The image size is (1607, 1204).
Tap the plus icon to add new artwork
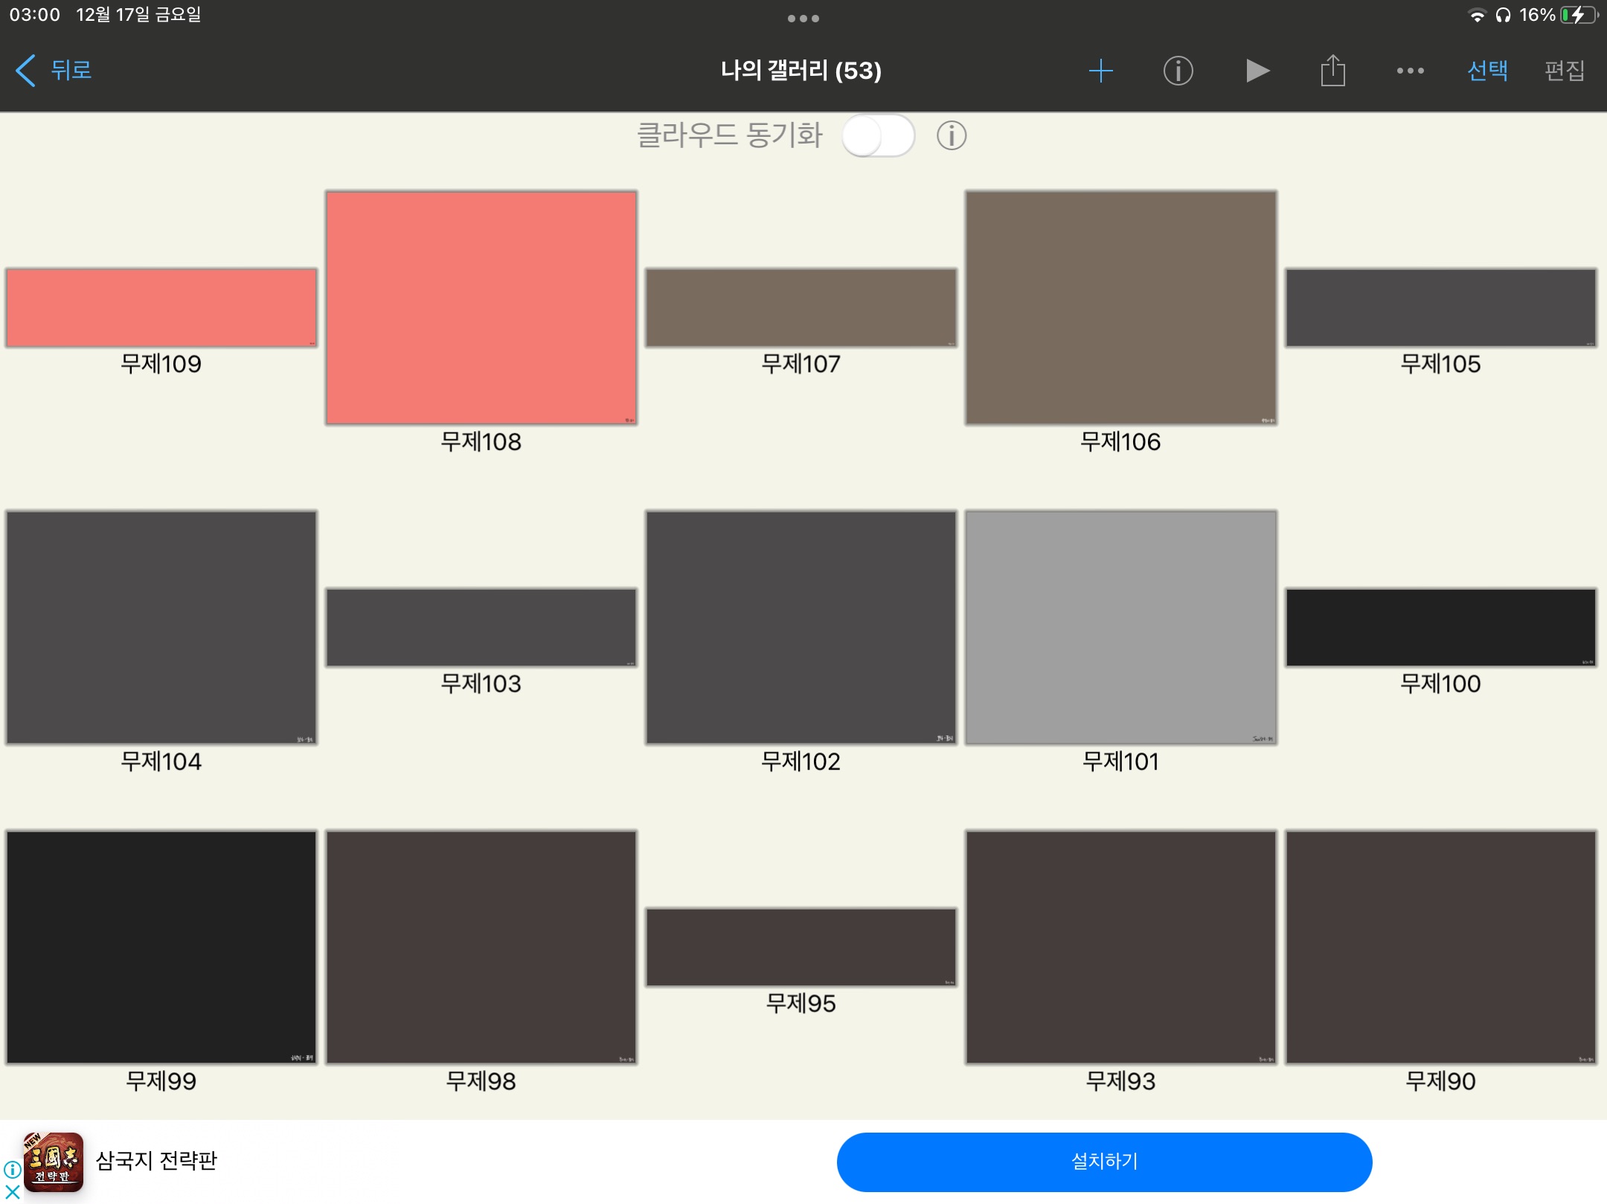[x=1100, y=71]
